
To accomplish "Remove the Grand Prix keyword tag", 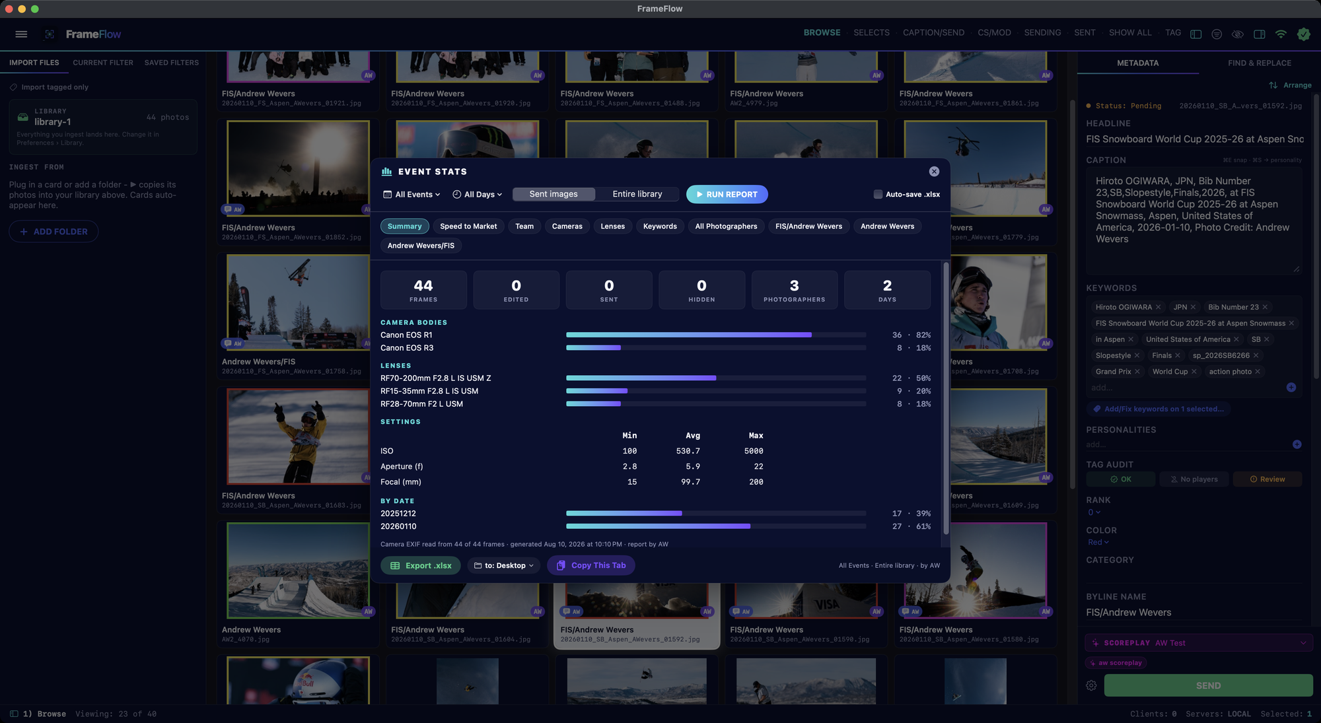I will pyautogui.click(x=1137, y=372).
